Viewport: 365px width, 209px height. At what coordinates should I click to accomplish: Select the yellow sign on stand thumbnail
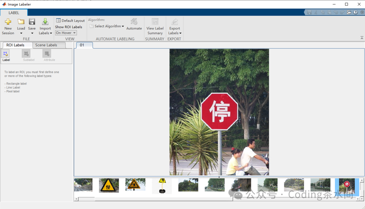click(x=162, y=186)
